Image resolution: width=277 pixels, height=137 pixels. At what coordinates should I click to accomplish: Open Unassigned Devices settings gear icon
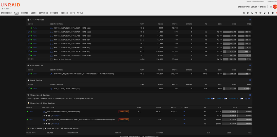pos(249,98)
